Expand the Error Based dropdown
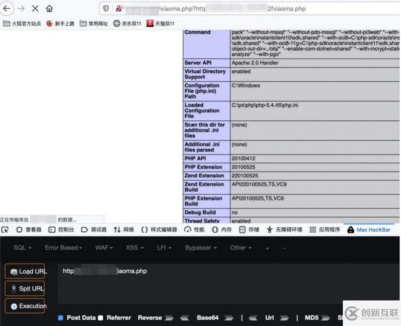The image size is (401, 326). point(63,248)
